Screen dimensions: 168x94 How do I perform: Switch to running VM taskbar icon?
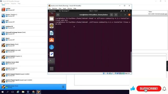pyautogui.click(x=39, y=92)
